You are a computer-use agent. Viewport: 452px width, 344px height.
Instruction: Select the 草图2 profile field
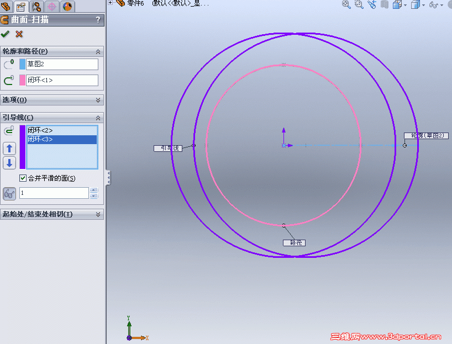tap(62, 64)
